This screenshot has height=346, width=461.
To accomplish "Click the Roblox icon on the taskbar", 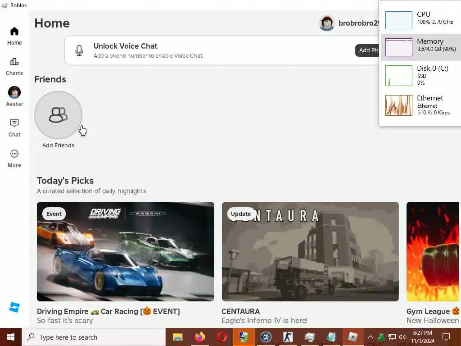I will [353, 337].
